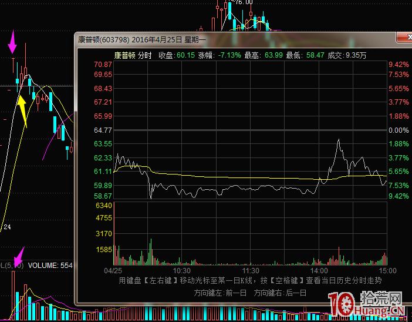Click the 方向键右:后一日 hint

[x=280, y=293]
